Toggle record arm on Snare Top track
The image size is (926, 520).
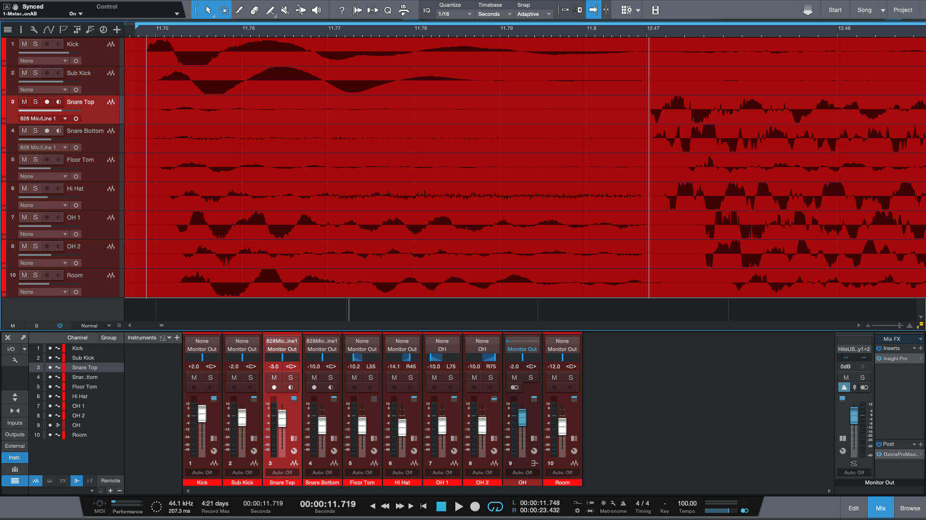point(47,102)
